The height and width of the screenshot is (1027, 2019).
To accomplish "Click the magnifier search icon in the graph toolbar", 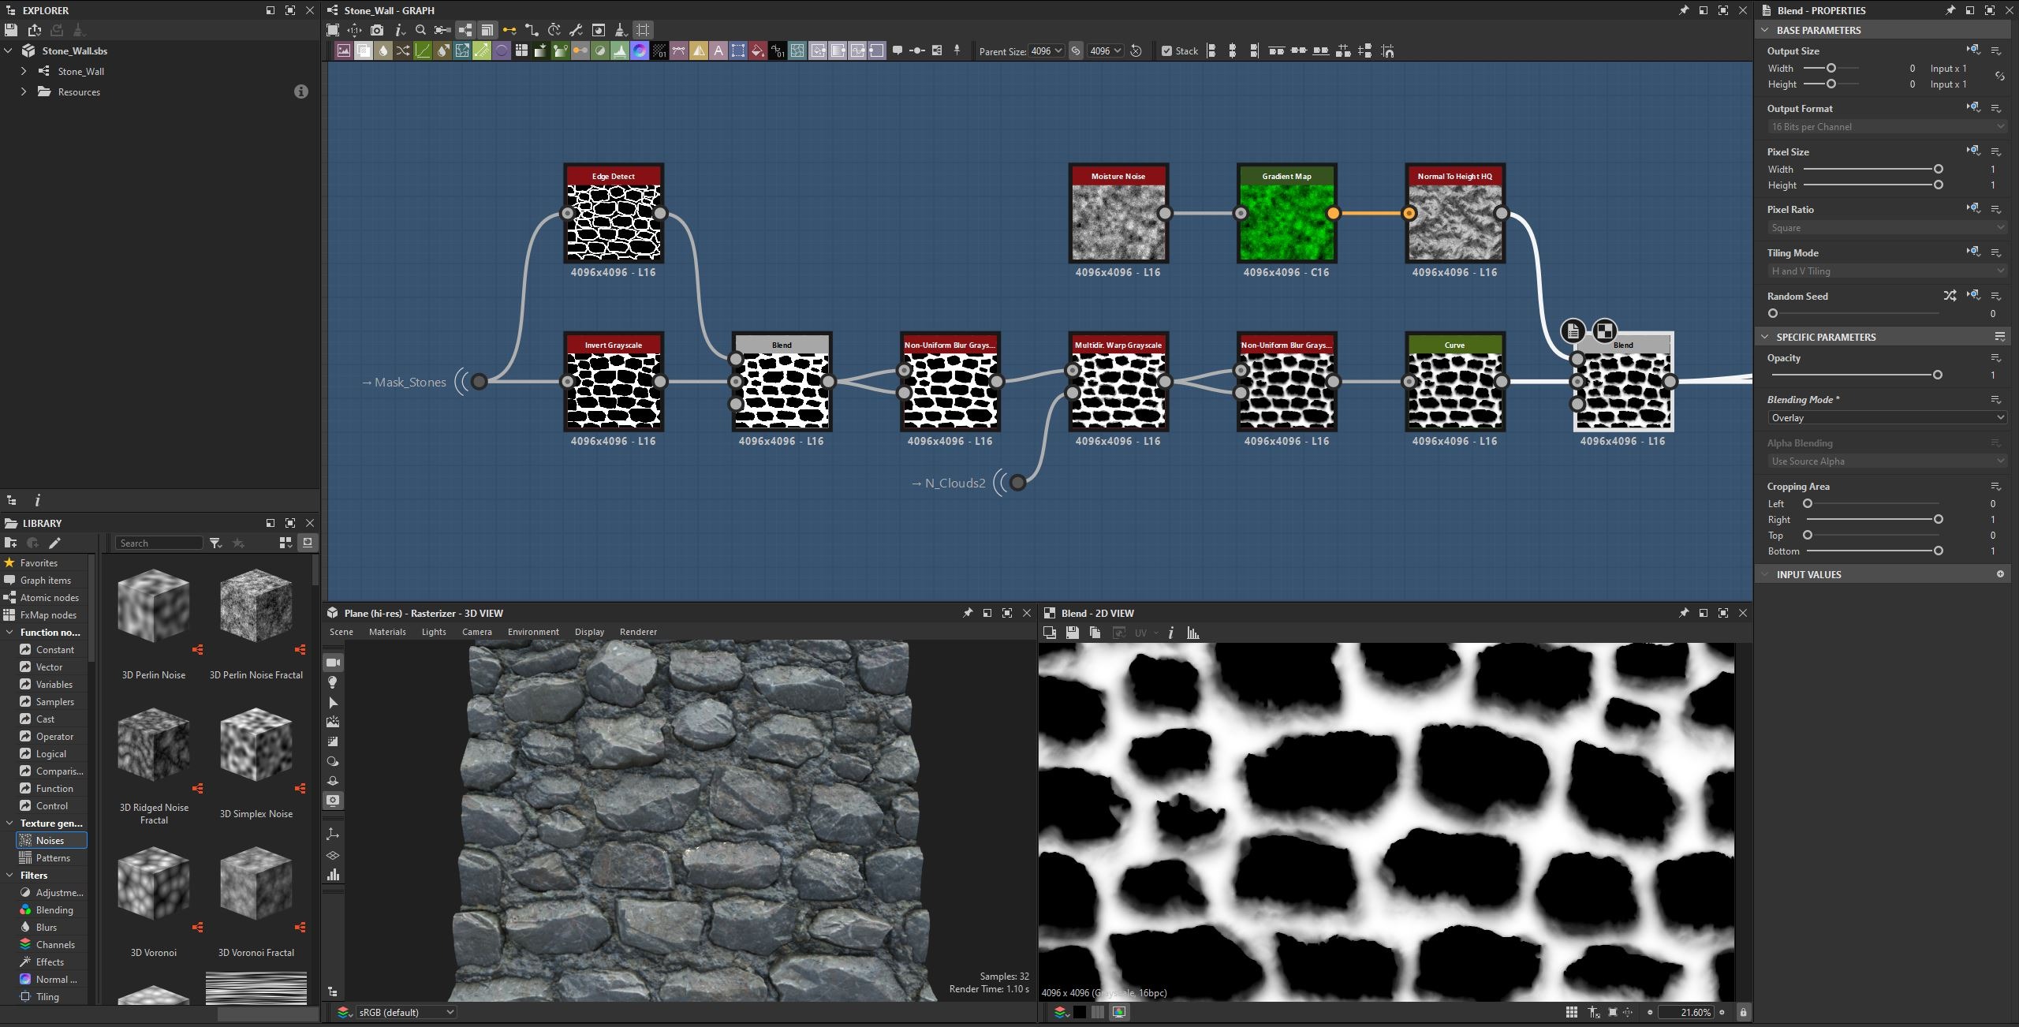I will [420, 30].
